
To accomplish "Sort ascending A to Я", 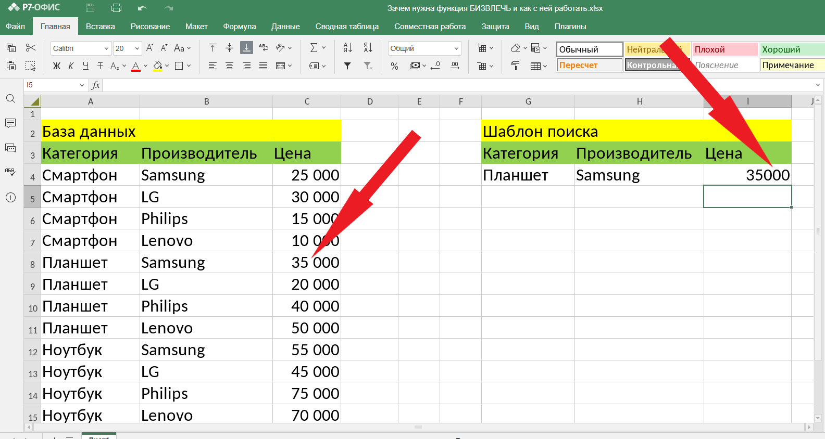I will (x=348, y=48).
